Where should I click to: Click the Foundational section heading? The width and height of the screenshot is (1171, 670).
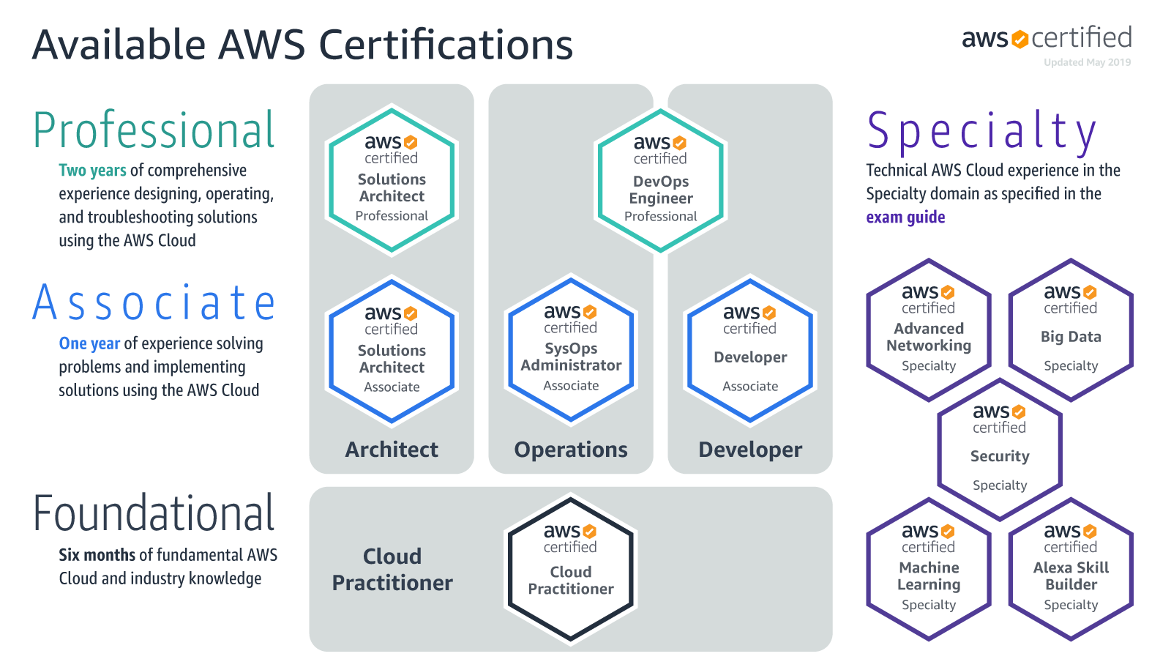pyautogui.click(x=154, y=513)
